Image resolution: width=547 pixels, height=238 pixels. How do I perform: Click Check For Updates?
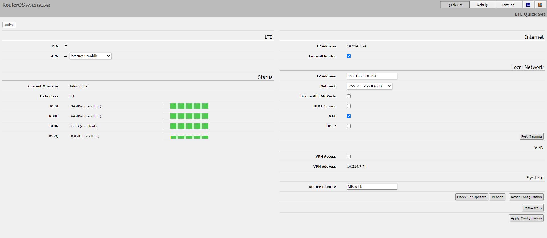[x=472, y=197]
